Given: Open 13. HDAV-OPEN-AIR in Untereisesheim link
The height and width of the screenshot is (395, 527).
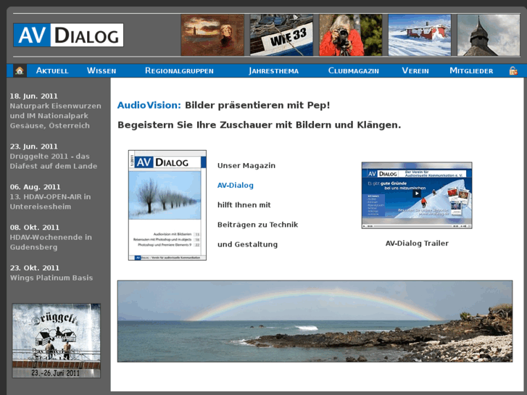Looking at the screenshot, I should (x=50, y=201).
